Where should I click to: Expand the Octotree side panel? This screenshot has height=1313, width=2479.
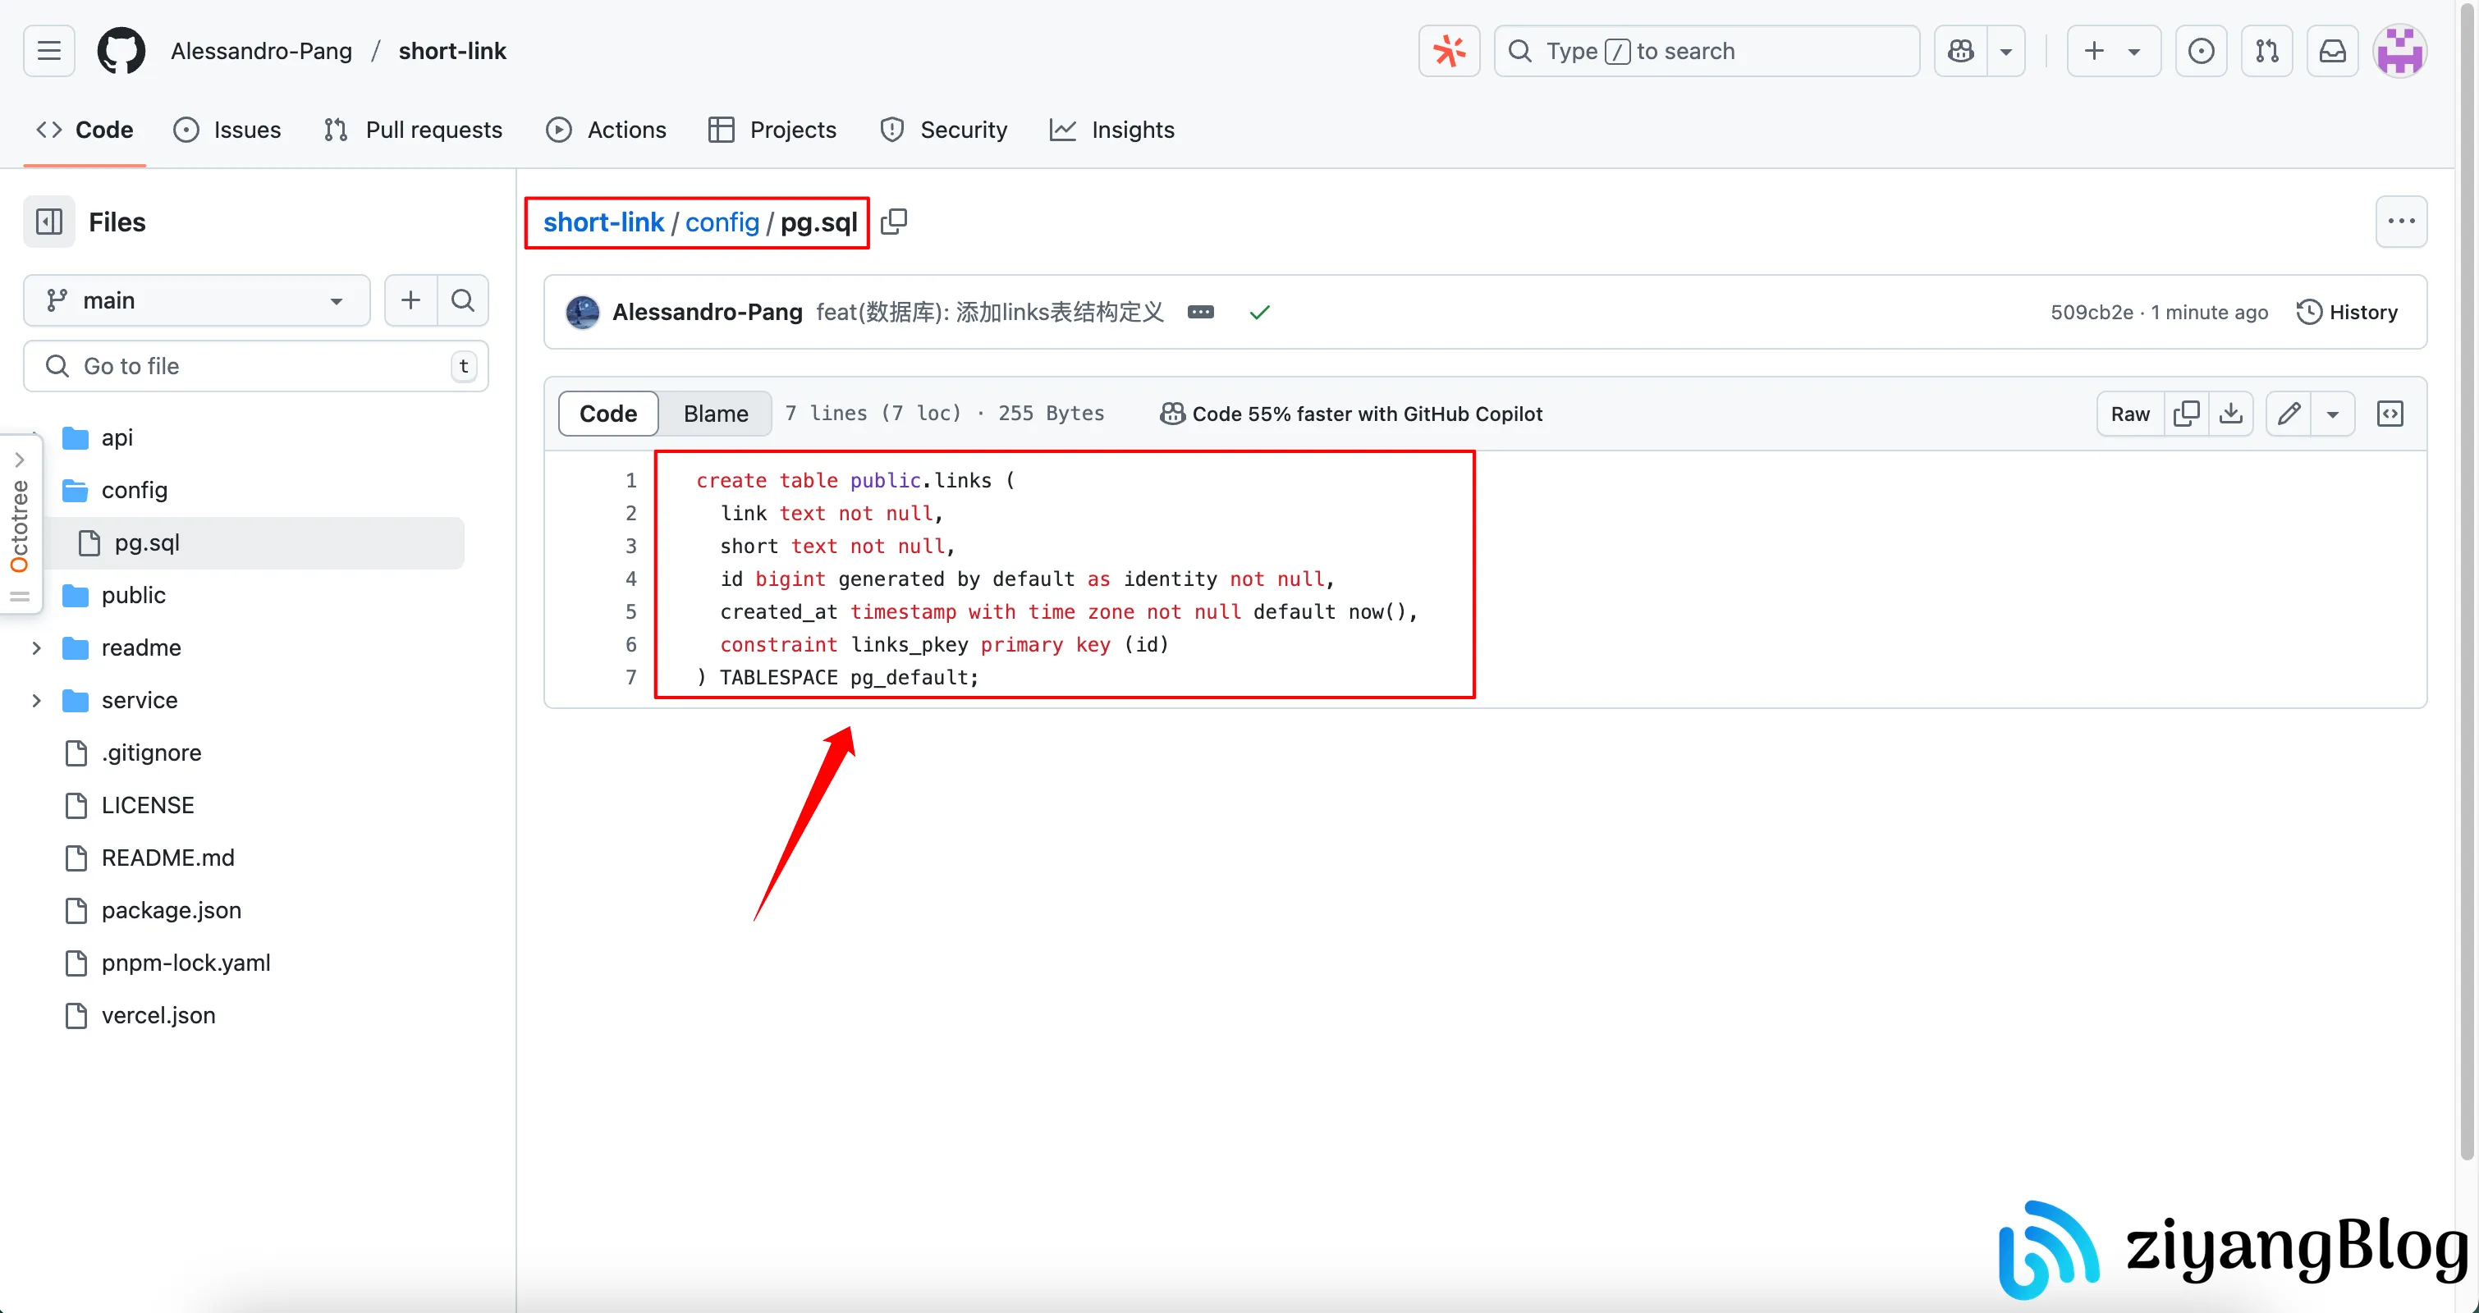pyautogui.click(x=19, y=524)
